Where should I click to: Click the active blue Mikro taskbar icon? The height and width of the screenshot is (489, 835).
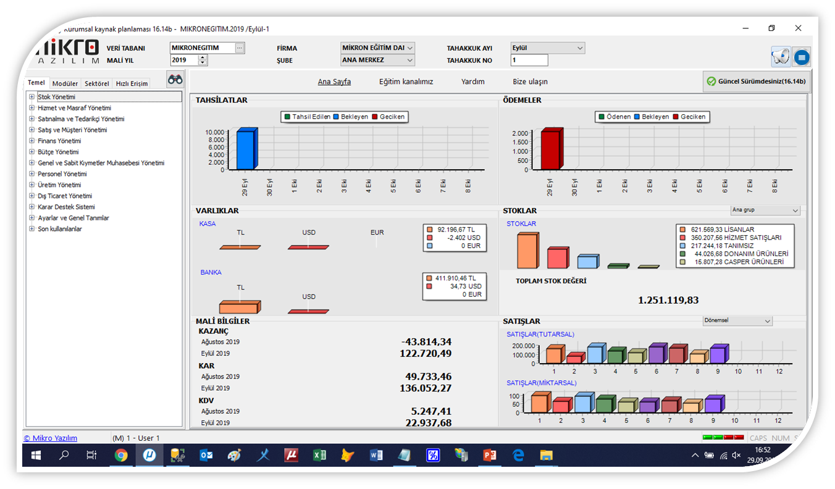pos(149,456)
